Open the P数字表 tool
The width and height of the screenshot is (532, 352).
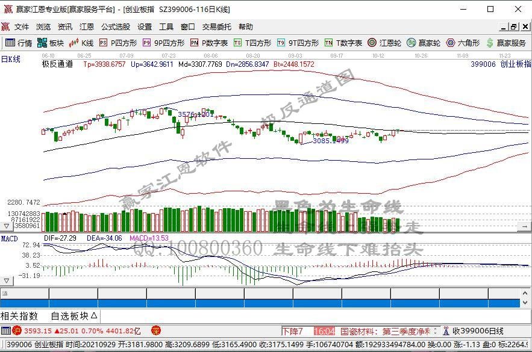[209, 43]
